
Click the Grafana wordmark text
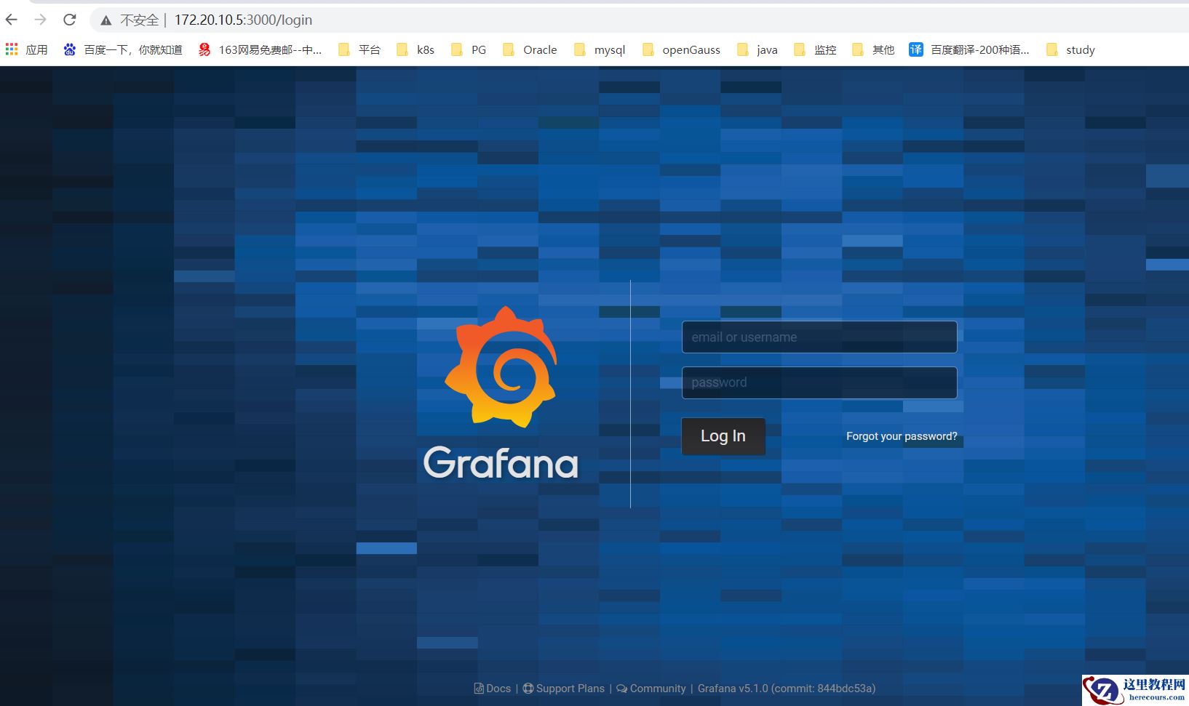point(501,463)
